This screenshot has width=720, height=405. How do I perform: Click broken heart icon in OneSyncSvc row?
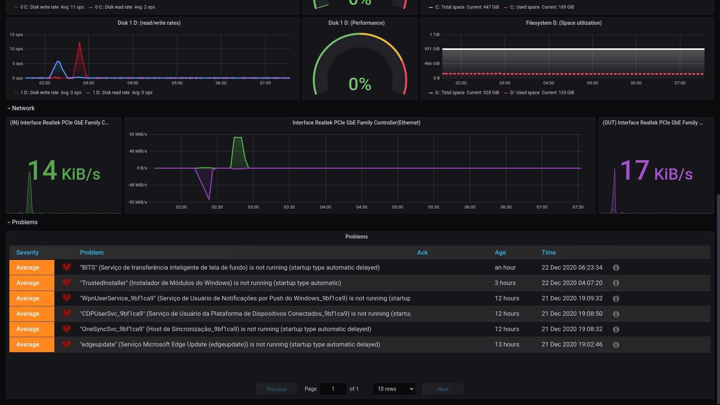(x=66, y=329)
